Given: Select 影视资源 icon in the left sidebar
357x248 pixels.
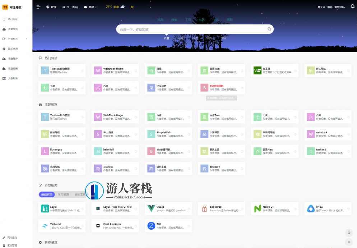Looking at the screenshot, I should [3, 49].
